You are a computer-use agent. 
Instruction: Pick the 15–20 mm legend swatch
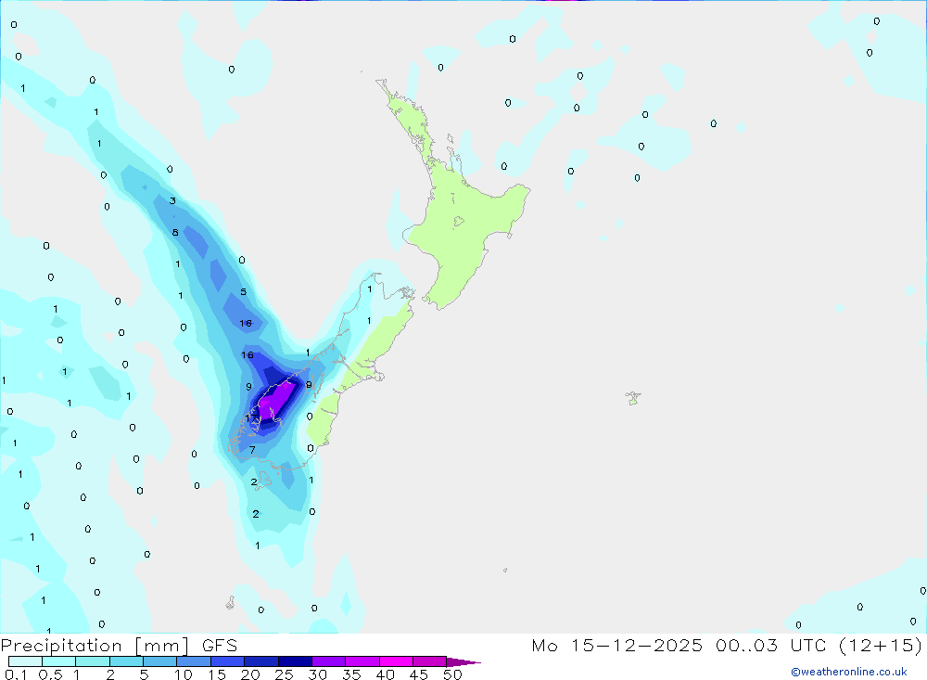click(x=228, y=661)
